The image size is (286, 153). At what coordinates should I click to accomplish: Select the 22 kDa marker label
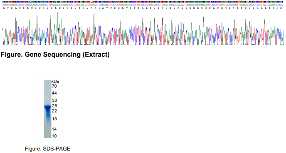(x=54, y=111)
